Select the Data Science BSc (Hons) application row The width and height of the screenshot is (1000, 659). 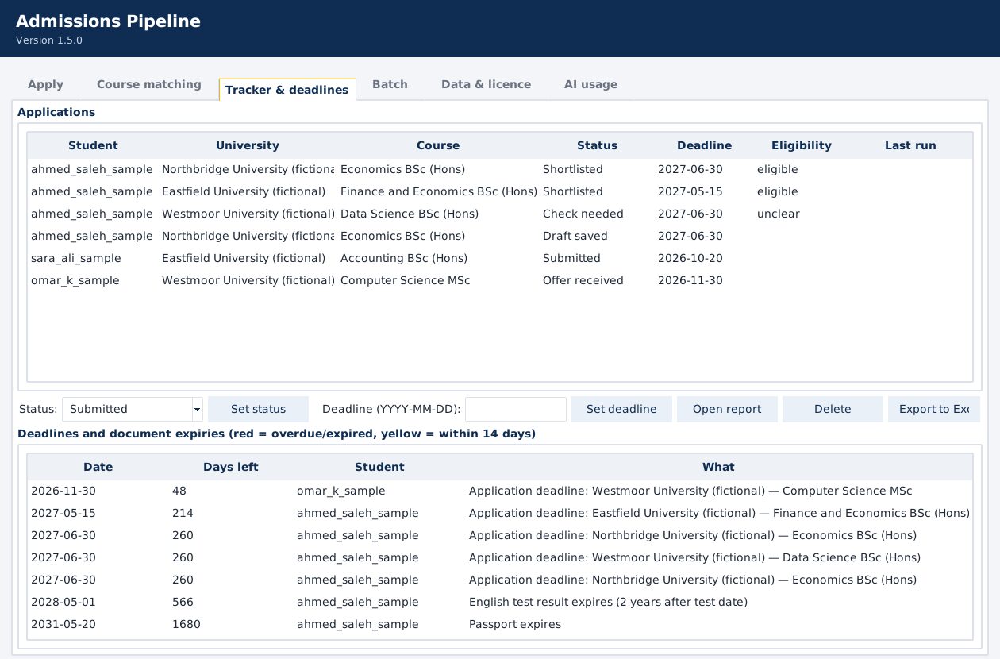coord(500,214)
